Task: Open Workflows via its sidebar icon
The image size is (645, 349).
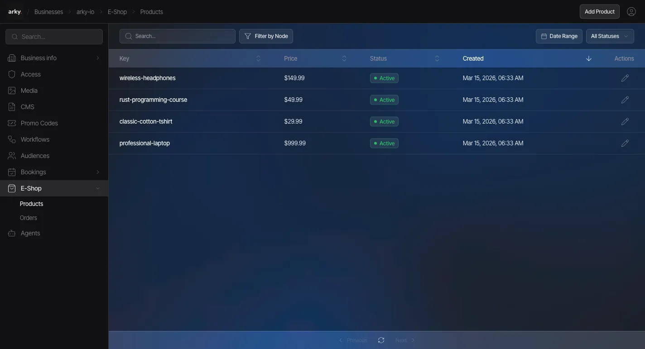Action: click(12, 139)
